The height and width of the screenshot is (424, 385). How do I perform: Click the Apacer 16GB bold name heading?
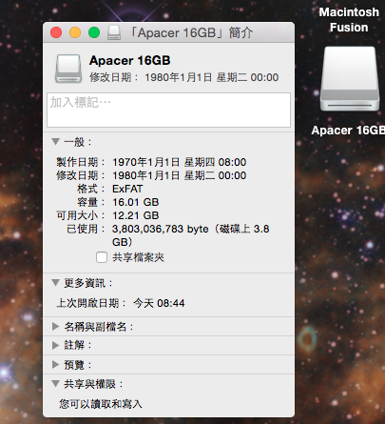(x=130, y=60)
